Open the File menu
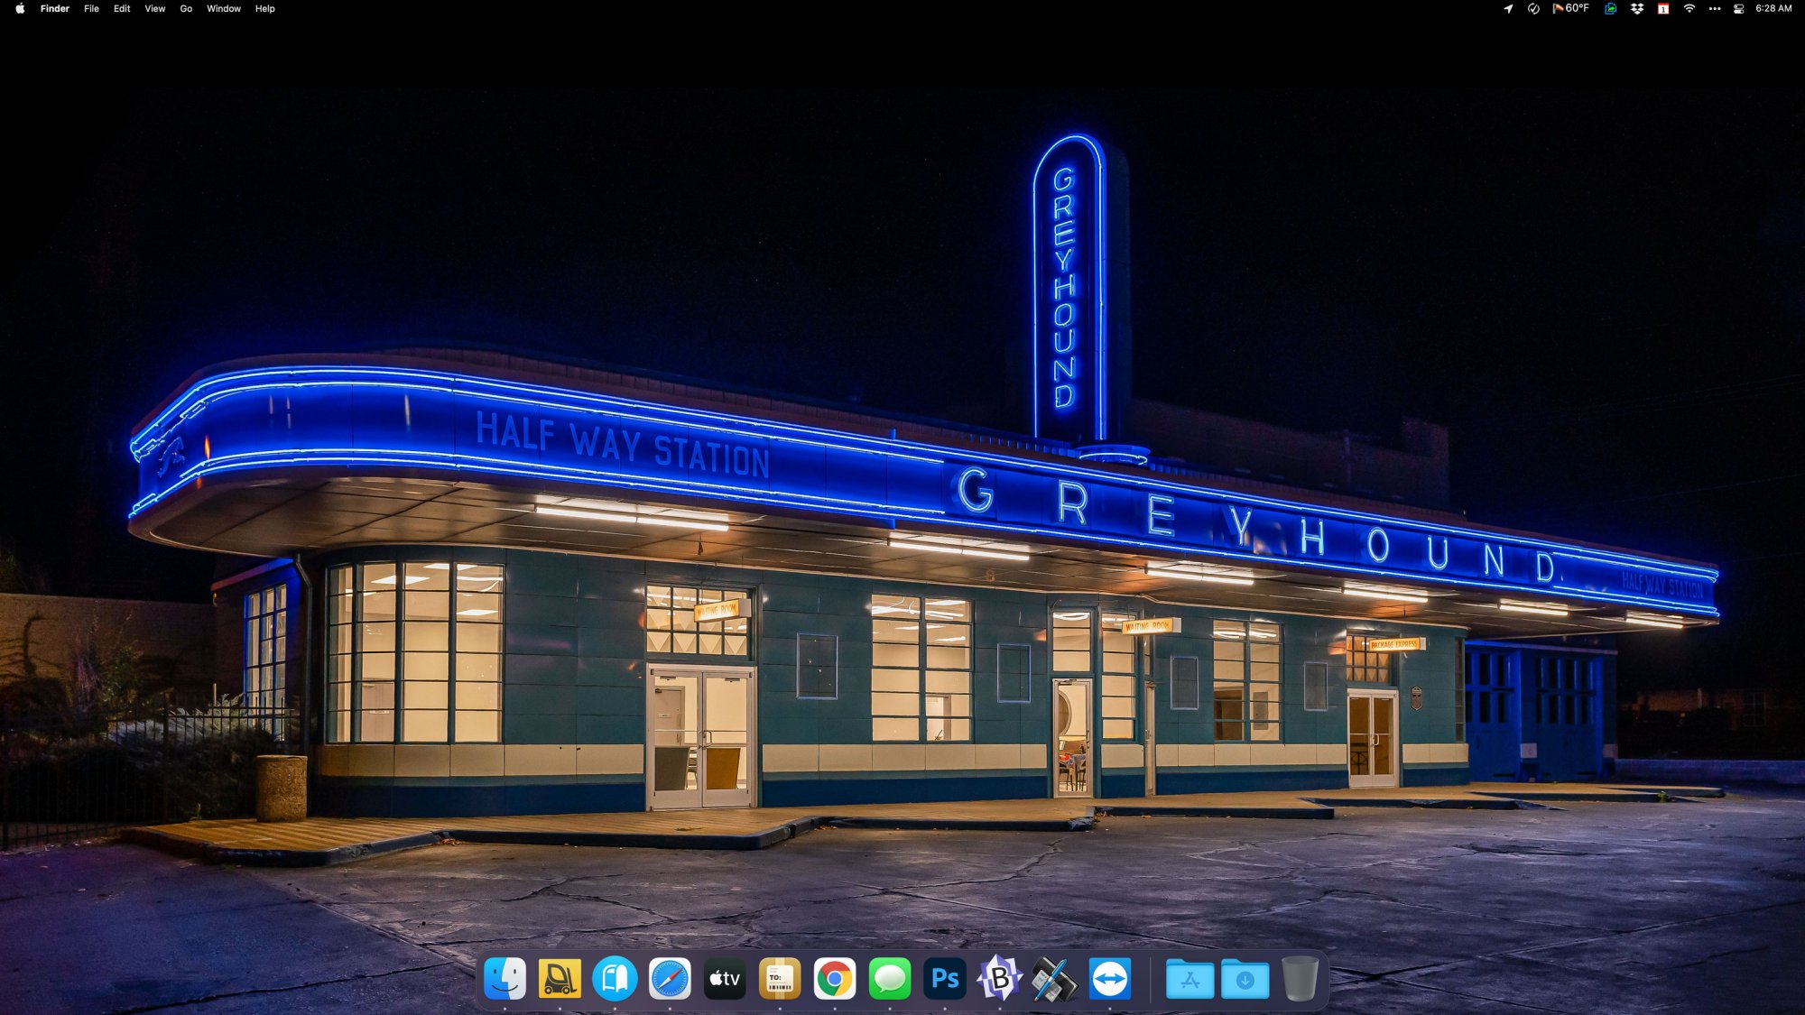The width and height of the screenshot is (1805, 1015). [x=91, y=9]
